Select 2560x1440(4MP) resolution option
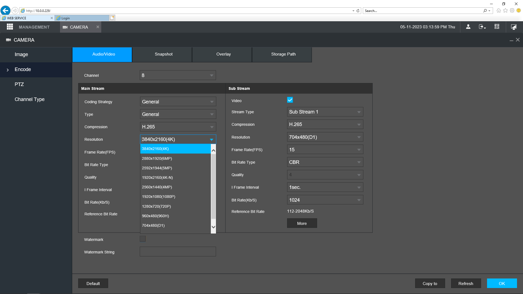 (175, 187)
